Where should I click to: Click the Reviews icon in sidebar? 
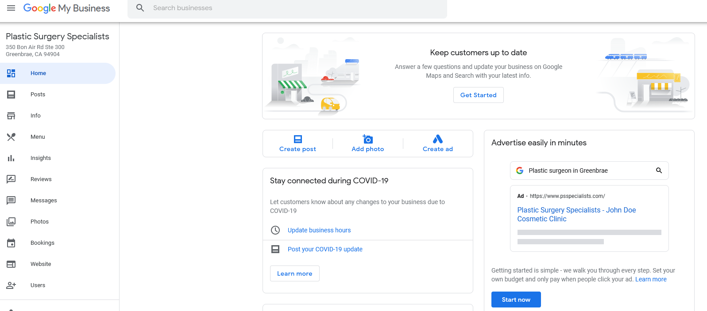(x=11, y=179)
